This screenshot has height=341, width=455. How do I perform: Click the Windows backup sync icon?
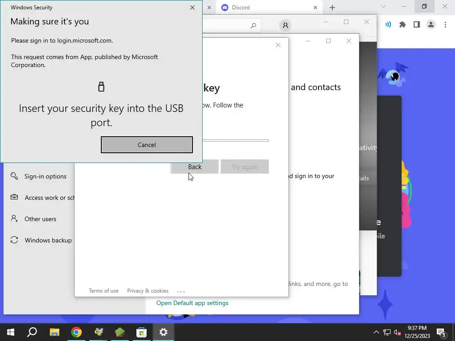point(14,240)
